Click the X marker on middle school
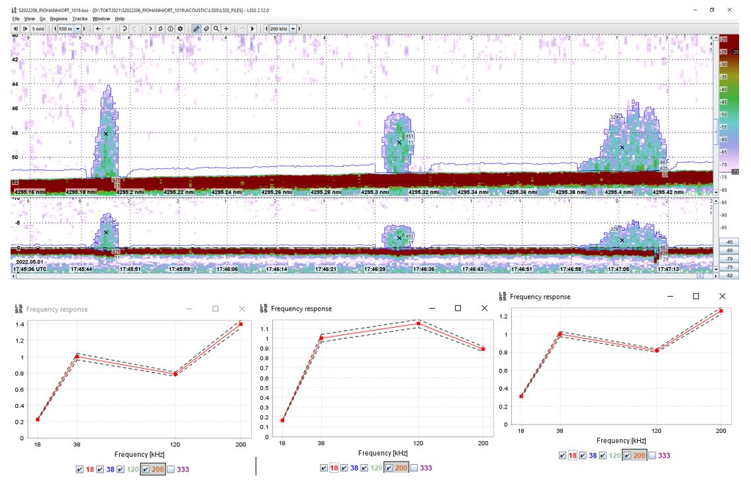The width and height of the screenshot is (751, 486). [399, 142]
